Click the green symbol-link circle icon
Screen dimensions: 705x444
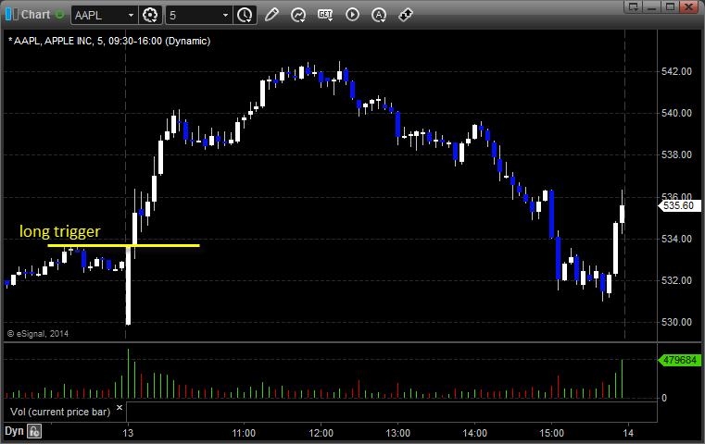pos(60,15)
